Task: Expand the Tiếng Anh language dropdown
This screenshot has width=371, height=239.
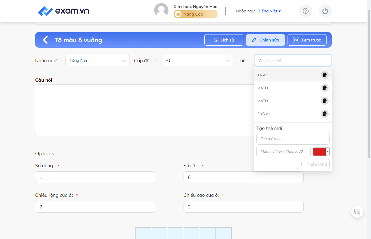Action: [97, 60]
